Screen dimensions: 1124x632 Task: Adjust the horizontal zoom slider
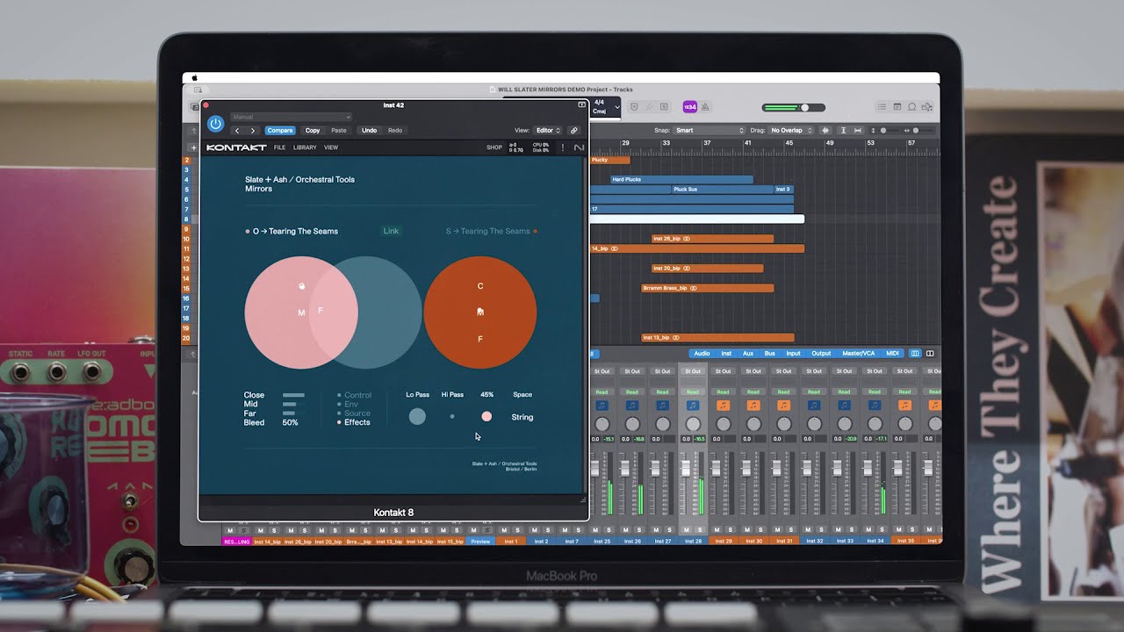[919, 131]
